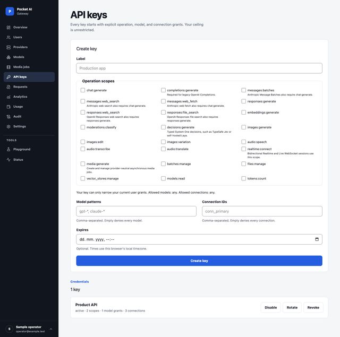Enable the batches:manage scope
This screenshot has height=337, width=340.
coord(163,164)
